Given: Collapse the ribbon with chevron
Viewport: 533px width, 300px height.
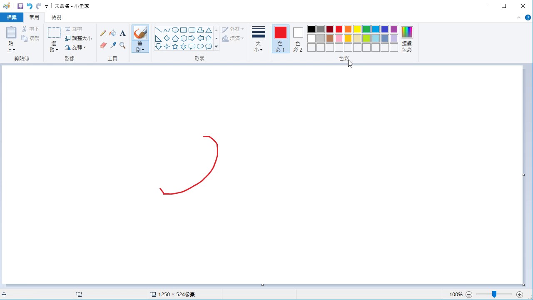Looking at the screenshot, I should pos(519,17).
